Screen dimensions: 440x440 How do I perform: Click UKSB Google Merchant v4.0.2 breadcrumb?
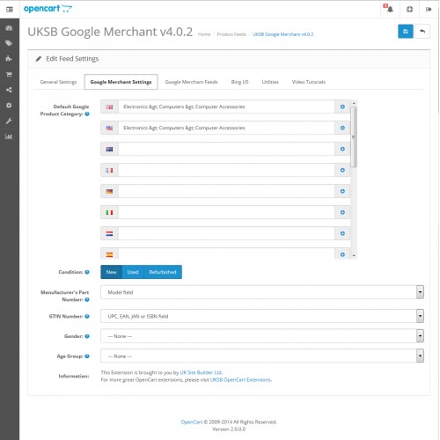click(x=282, y=34)
